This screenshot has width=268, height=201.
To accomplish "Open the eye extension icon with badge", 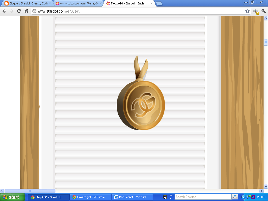I will [x=256, y=12].
